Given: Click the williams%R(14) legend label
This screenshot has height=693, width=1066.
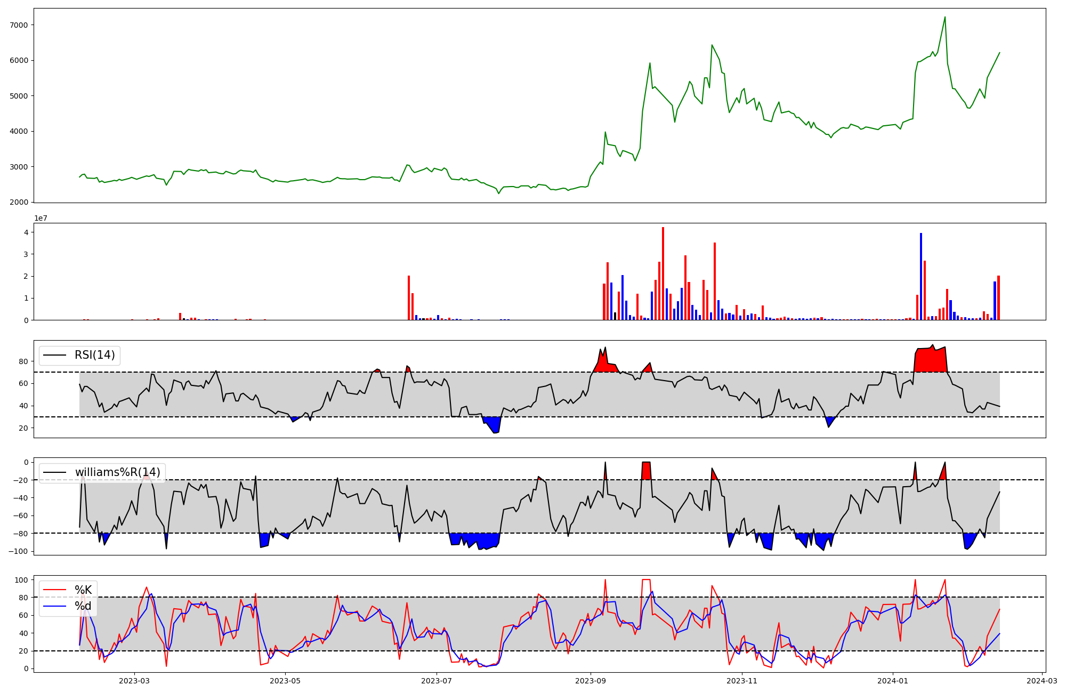Looking at the screenshot, I should (117, 472).
